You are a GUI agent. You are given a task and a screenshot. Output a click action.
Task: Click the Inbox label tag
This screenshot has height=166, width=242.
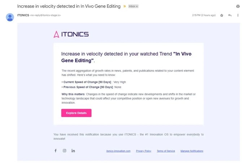click(132, 6)
